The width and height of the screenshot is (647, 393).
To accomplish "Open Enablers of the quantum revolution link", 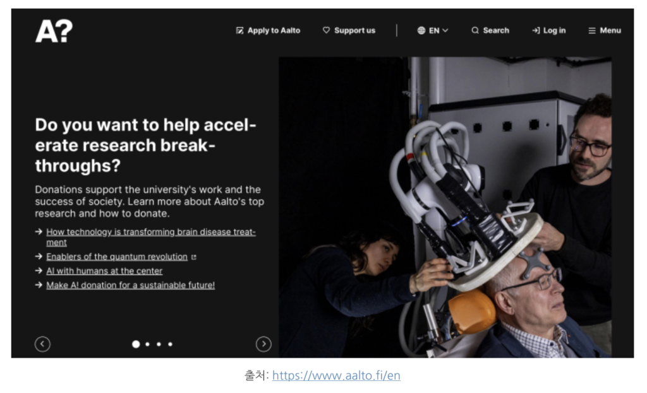I will pos(117,257).
